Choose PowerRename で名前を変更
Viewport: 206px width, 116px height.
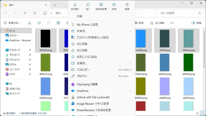point(101,110)
